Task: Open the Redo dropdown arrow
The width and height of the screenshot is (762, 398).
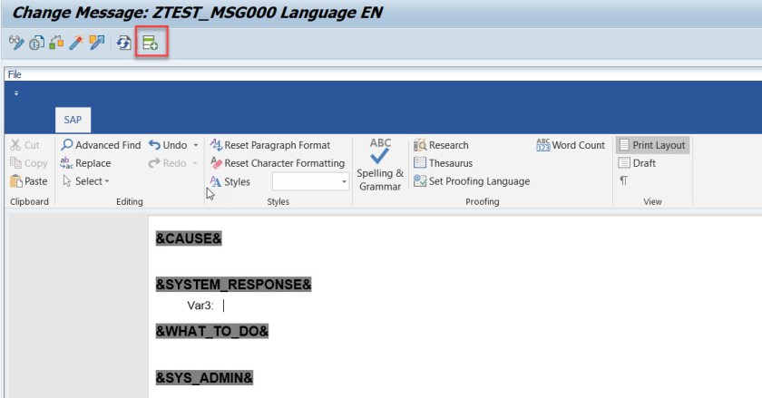Action: 195,163
